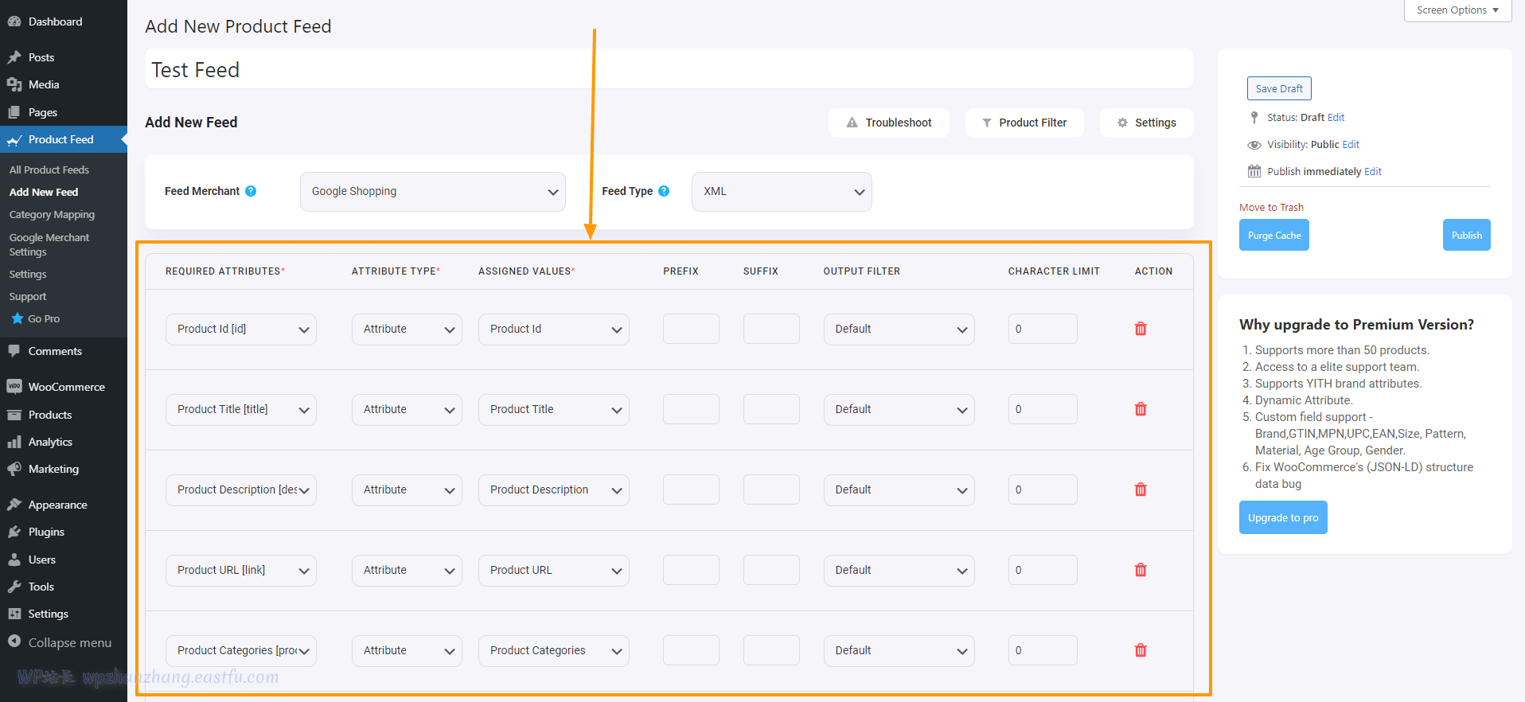Click the Publish button
Viewport: 1525px width, 702px height.
point(1465,236)
